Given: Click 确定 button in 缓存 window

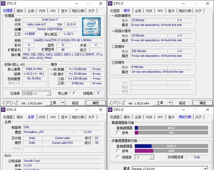Looking at the screenshot, I should click(x=203, y=103).
